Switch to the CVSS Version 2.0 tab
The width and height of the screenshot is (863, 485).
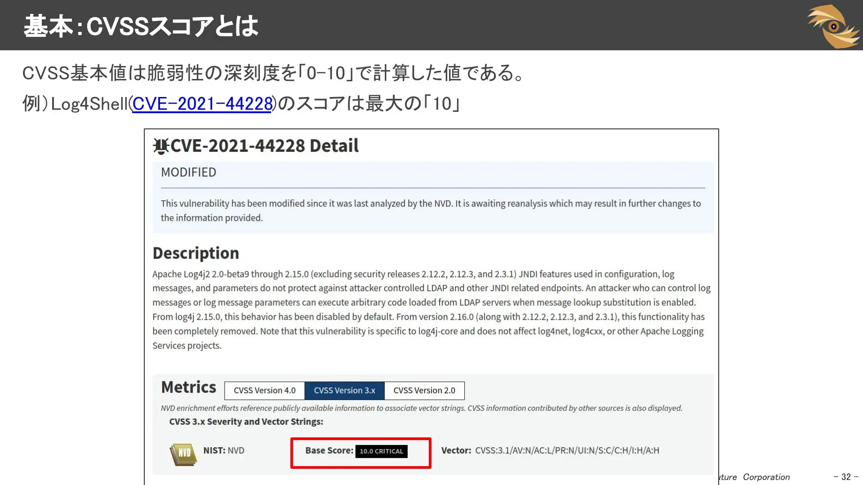coord(423,390)
